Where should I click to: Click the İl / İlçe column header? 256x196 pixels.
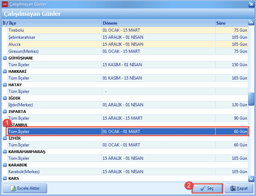(x=51, y=23)
